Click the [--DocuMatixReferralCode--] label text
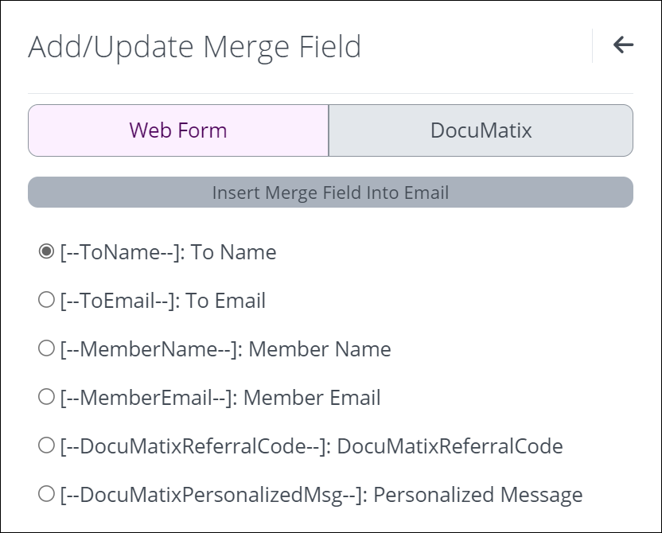This screenshot has height=533, width=662. (196, 446)
